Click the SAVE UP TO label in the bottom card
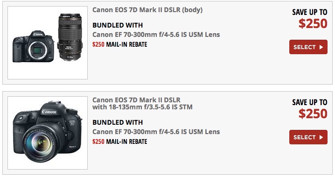Viewport: 335px width, 178px height. tap(310, 102)
